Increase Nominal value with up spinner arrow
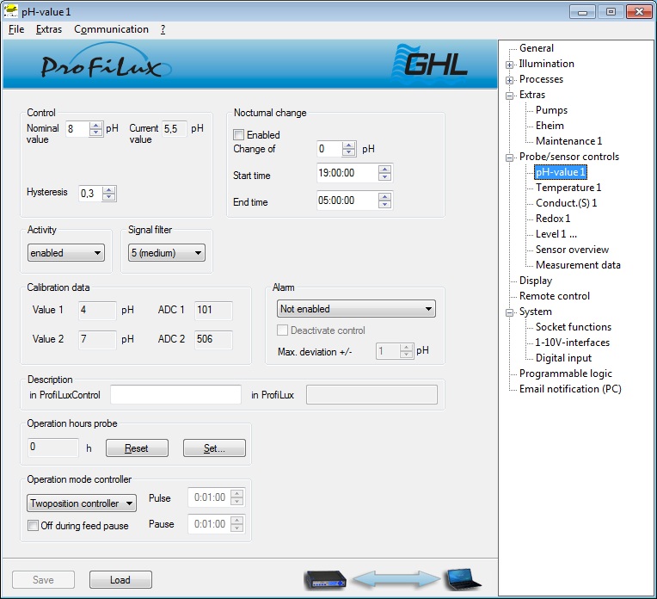 pos(96,125)
